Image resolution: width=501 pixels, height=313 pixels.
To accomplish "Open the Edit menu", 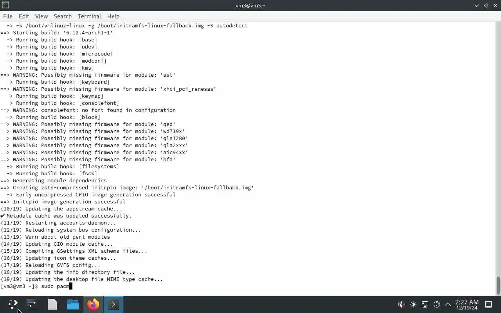I will pos(24,16).
